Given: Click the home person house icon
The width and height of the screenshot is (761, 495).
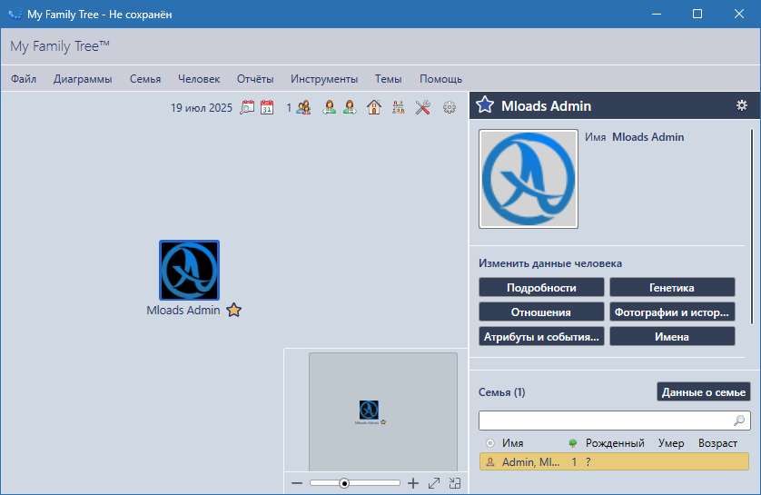Looking at the screenshot, I should [x=374, y=107].
